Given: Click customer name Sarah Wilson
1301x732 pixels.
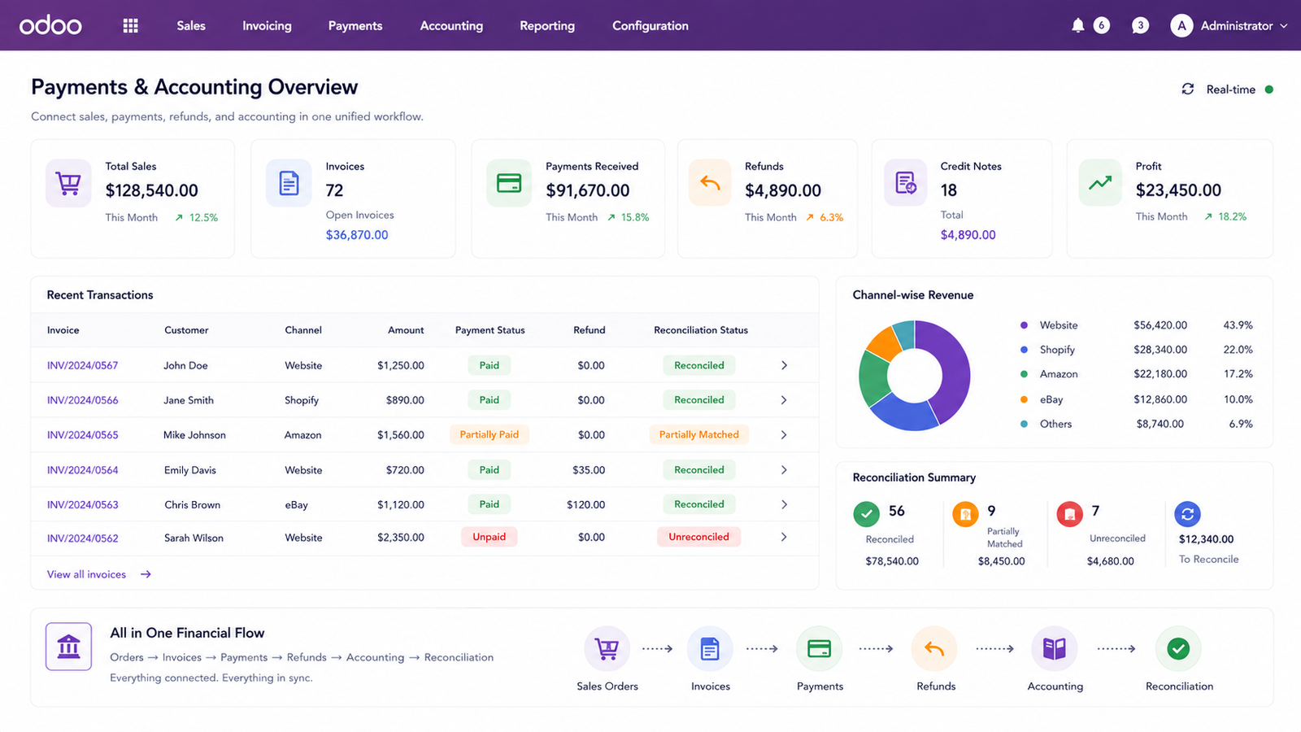Looking at the screenshot, I should point(194,538).
